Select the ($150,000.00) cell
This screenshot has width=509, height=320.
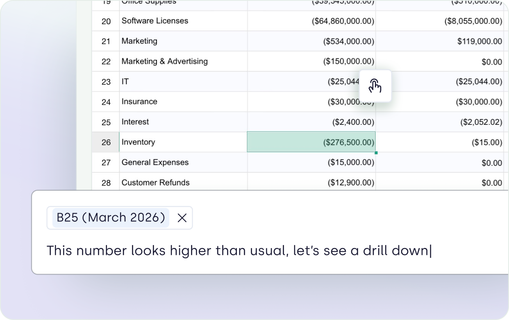[311, 61]
